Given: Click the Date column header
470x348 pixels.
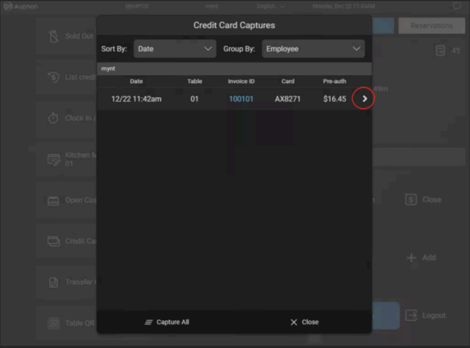Looking at the screenshot, I should 136,81.
